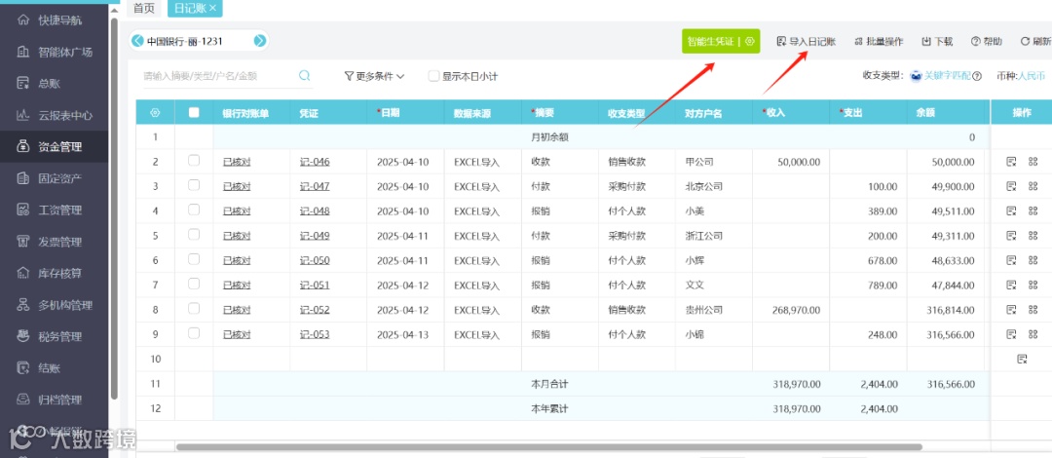
Task: Click the search magnifier icon
Action: [x=305, y=75]
